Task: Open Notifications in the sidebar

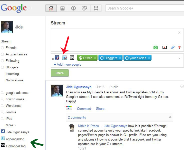Action: (x=14, y=80)
